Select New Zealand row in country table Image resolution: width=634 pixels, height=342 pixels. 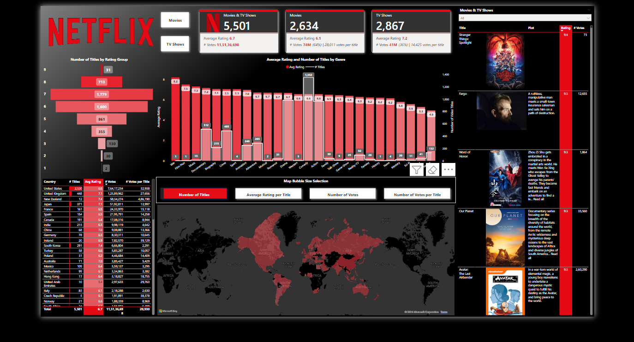click(97, 199)
